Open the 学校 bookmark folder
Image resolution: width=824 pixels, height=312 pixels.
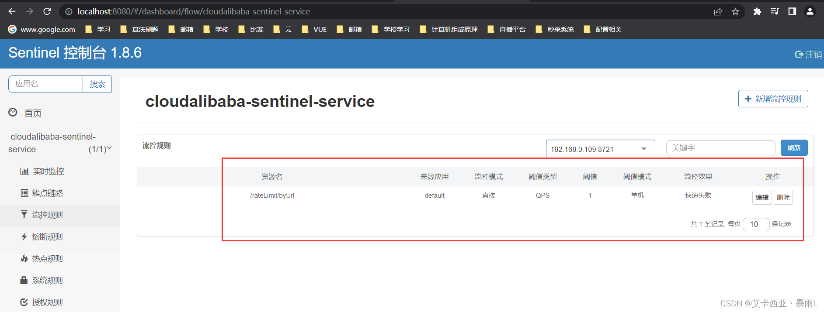(x=216, y=29)
